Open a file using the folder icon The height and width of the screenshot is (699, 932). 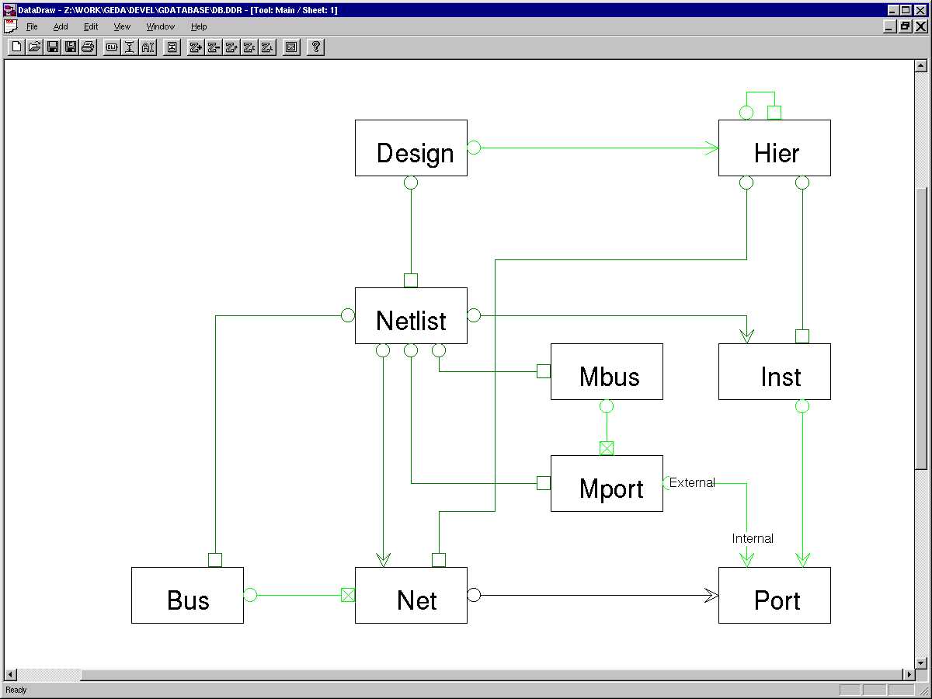click(34, 47)
